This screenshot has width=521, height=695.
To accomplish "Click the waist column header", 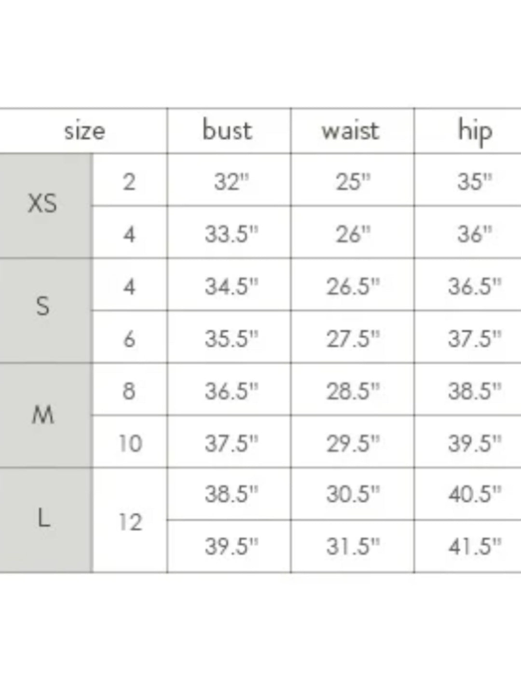I will [x=351, y=131].
